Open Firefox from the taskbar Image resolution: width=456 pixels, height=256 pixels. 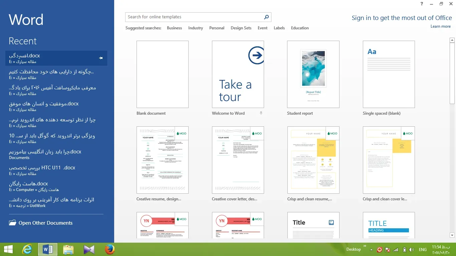click(x=109, y=249)
